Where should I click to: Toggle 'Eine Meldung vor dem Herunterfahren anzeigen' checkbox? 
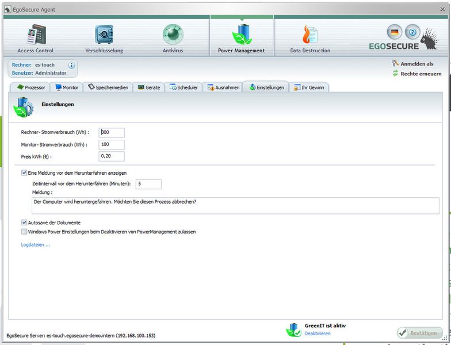[24, 172]
